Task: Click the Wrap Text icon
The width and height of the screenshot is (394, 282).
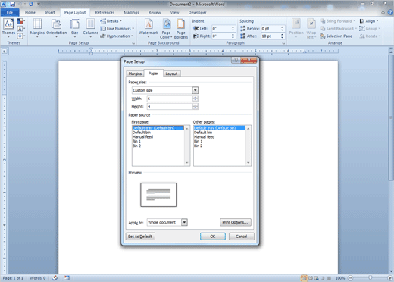Action: click(311, 24)
